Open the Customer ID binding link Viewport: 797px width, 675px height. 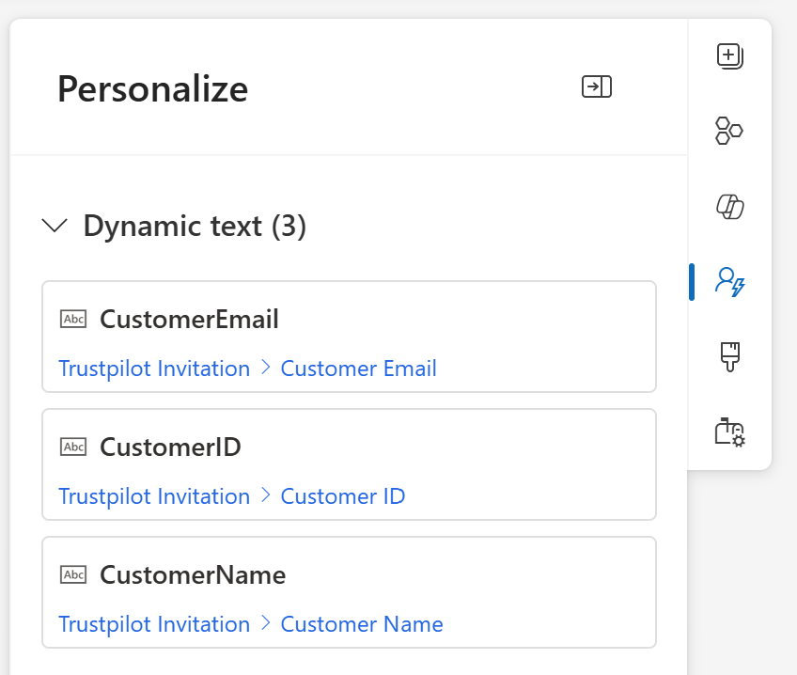342,496
